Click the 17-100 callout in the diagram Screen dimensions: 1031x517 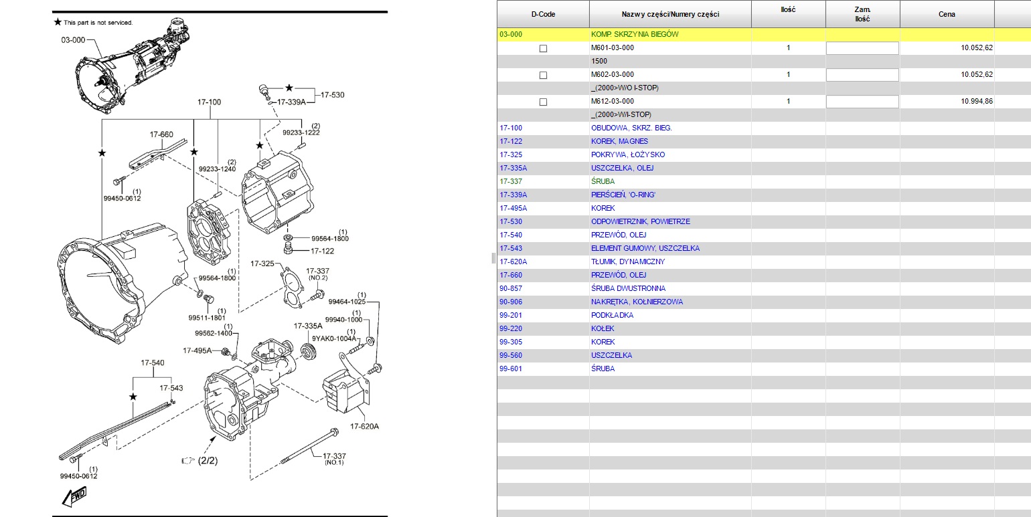209,102
